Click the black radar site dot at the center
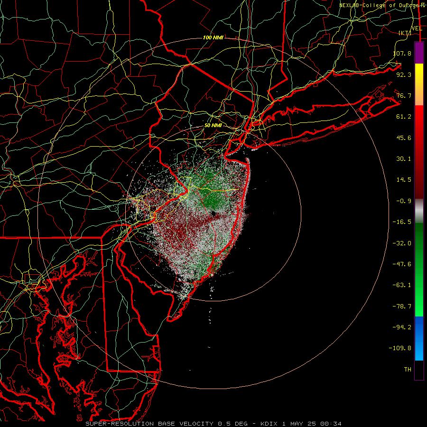This screenshot has height=427, width=427. click(213, 213)
